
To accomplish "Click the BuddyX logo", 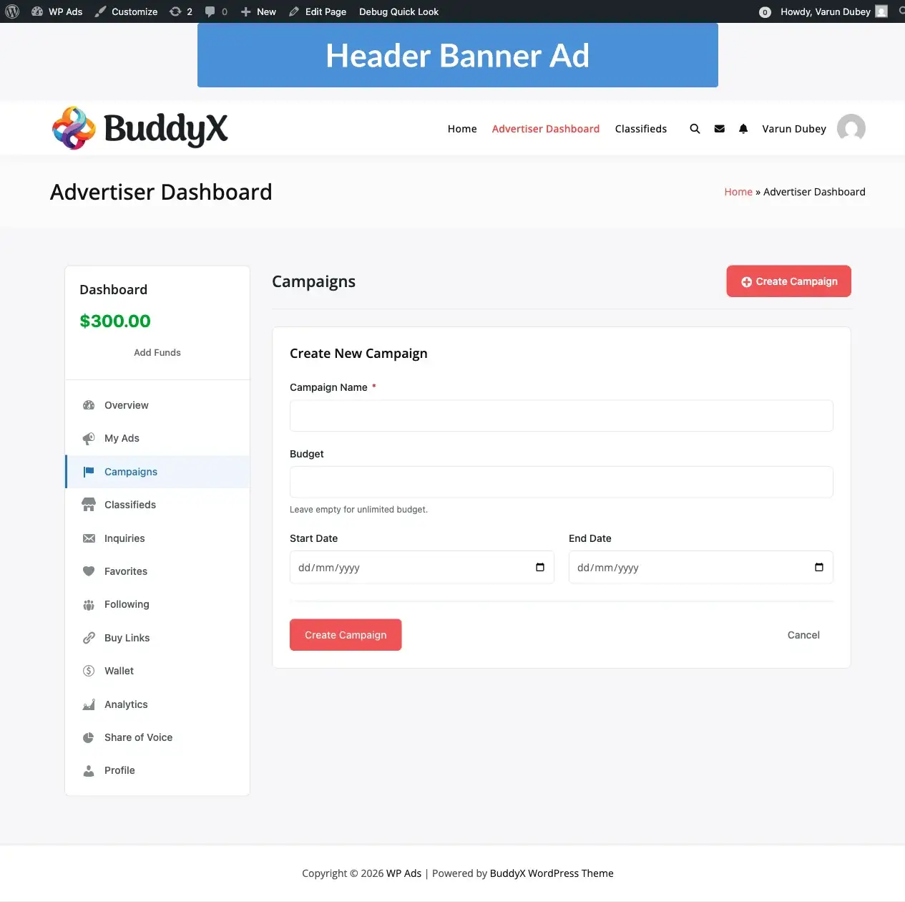I will pyautogui.click(x=140, y=128).
